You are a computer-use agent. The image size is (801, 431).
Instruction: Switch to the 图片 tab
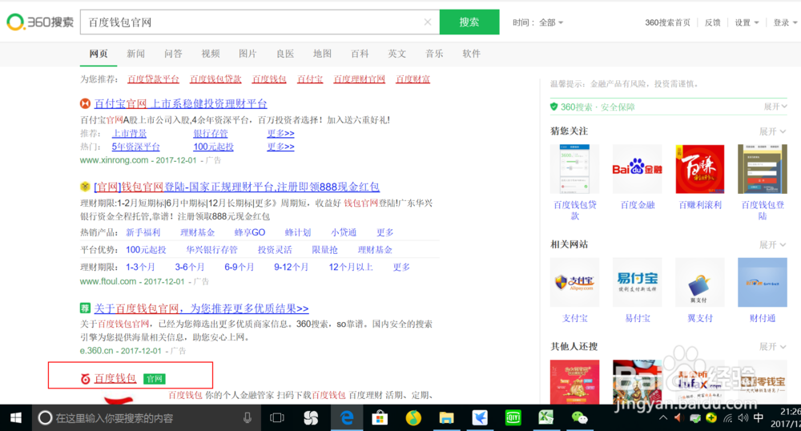[248, 54]
